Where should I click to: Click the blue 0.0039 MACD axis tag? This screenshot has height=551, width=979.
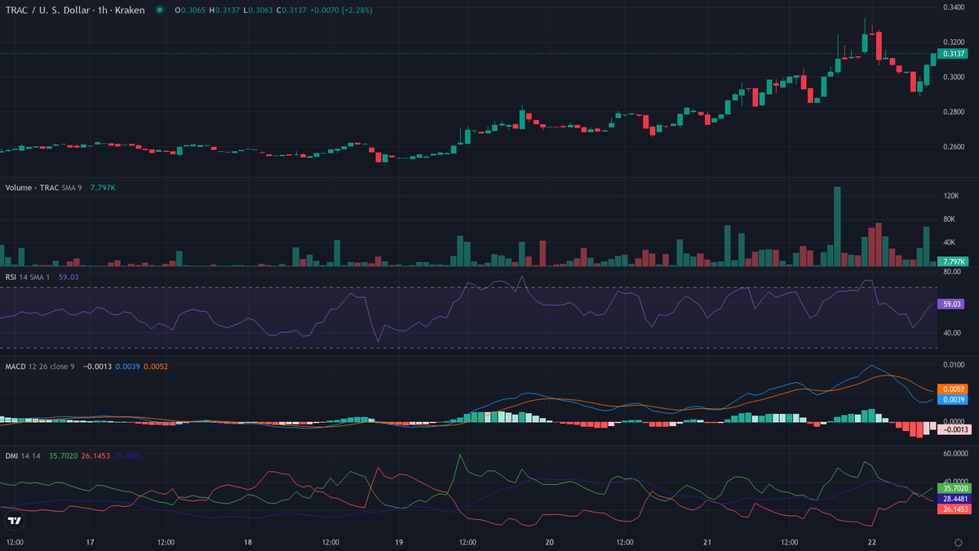click(952, 400)
